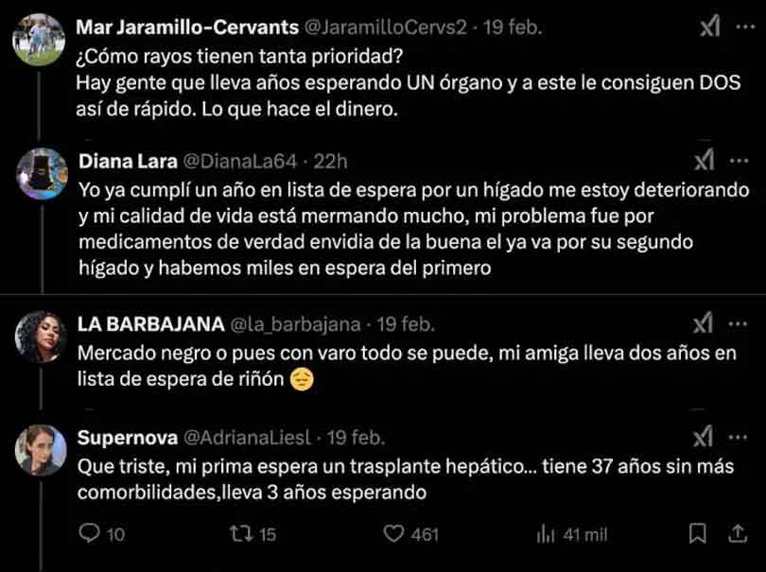Open the 22h timestamp on Diana's tweet
The height and width of the screenshot is (572, 766).
point(327,161)
